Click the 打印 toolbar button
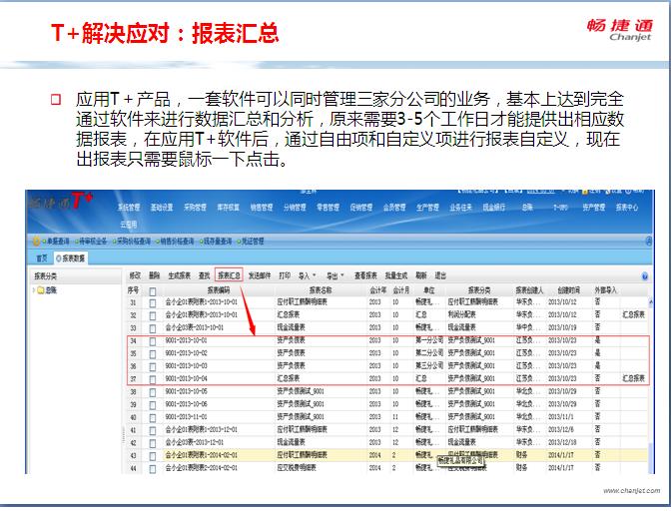 pyautogui.click(x=285, y=275)
